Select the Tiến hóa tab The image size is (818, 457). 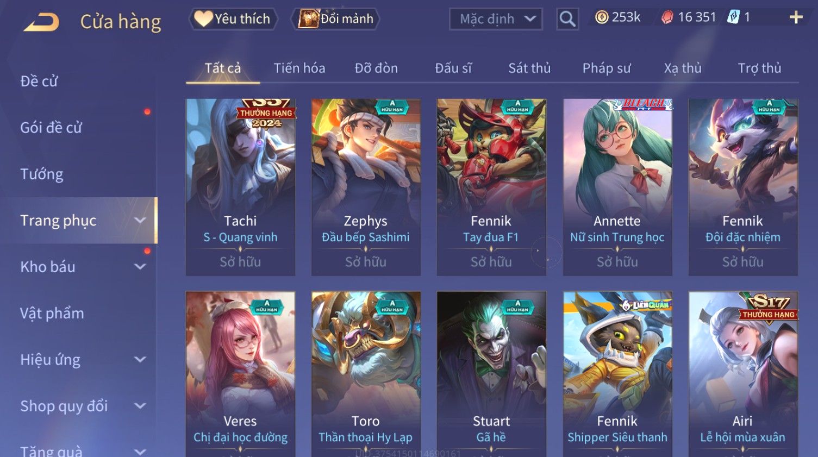point(299,68)
